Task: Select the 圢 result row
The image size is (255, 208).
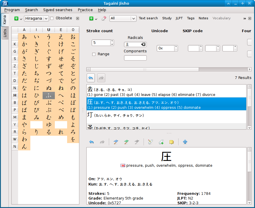Action: pyautogui.click(x=166, y=117)
